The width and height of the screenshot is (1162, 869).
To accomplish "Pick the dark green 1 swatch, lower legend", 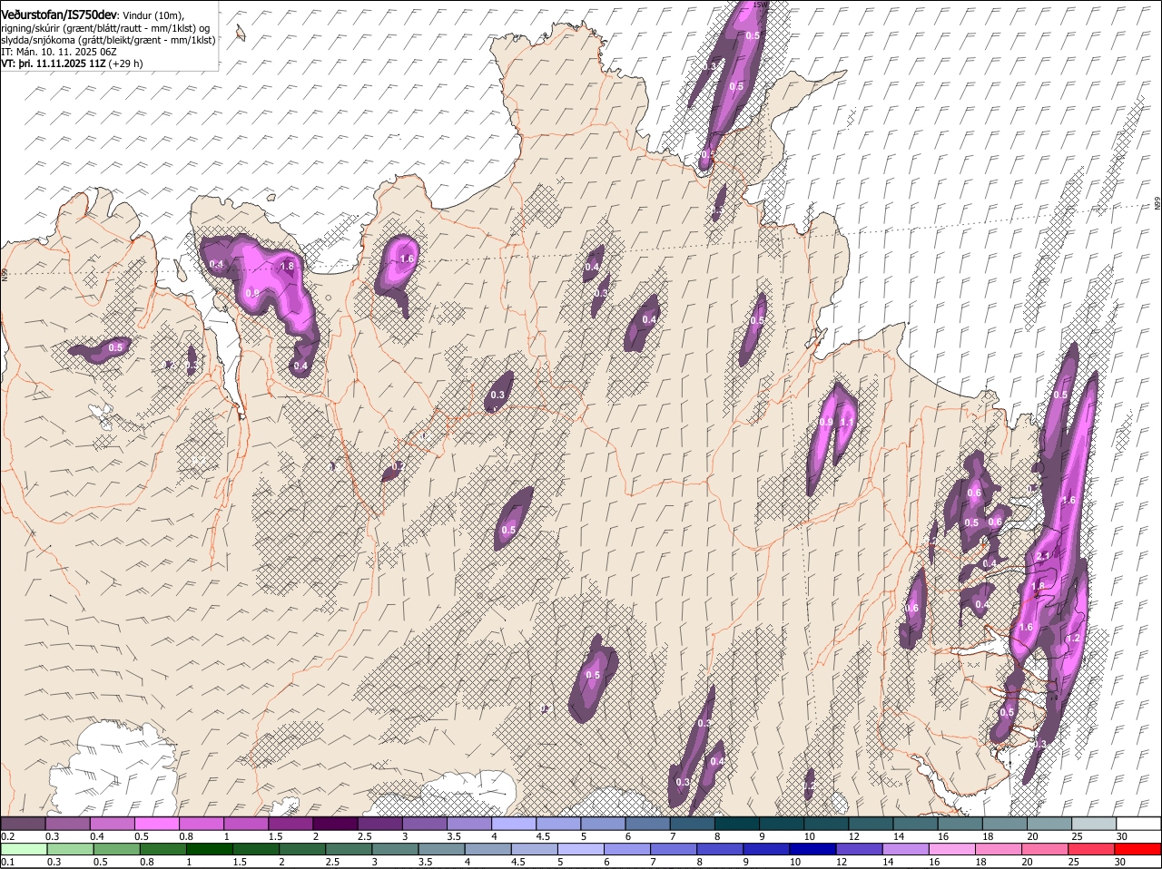I will pos(209,849).
